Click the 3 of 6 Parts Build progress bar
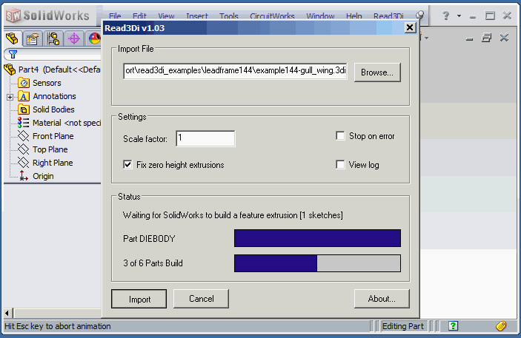 pos(317,263)
